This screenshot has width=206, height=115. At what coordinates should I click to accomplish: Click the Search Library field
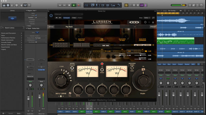click(x=12, y=28)
